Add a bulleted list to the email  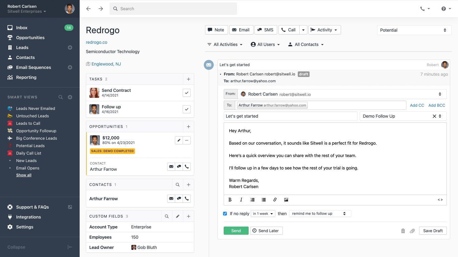[x=264, y=200]
